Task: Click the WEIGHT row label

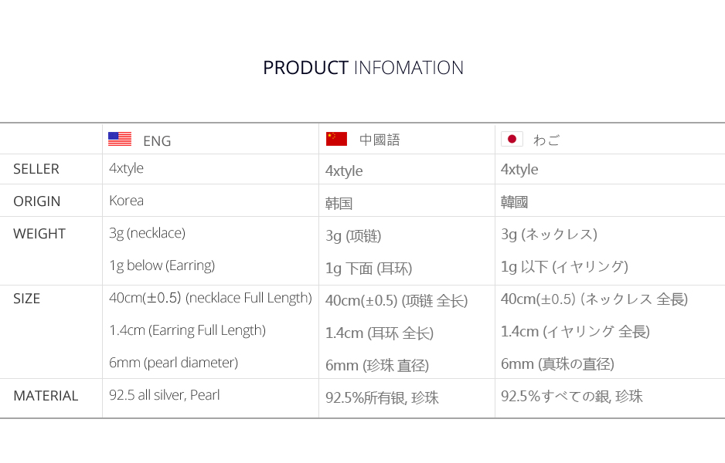Action: click(39, 234)
